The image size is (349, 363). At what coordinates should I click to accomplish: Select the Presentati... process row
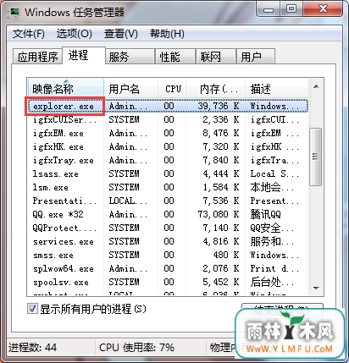168,201
